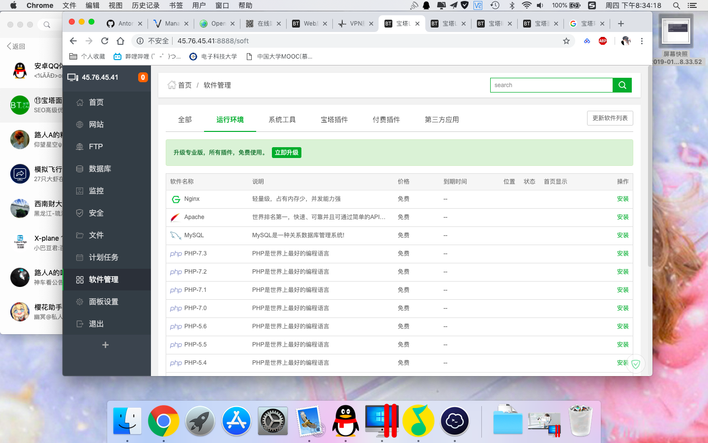This screenshot has height=443, width=708.
Task: Switch to the 付费插件 tab
Action: (386, 120)
